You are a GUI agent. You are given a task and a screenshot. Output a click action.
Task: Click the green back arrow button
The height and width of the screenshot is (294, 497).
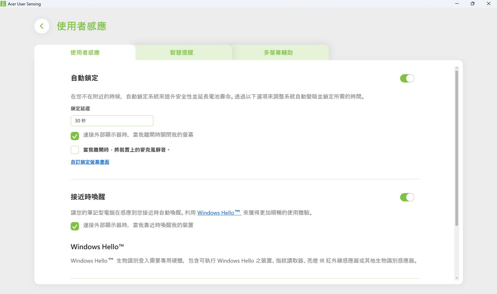point(41,26)
